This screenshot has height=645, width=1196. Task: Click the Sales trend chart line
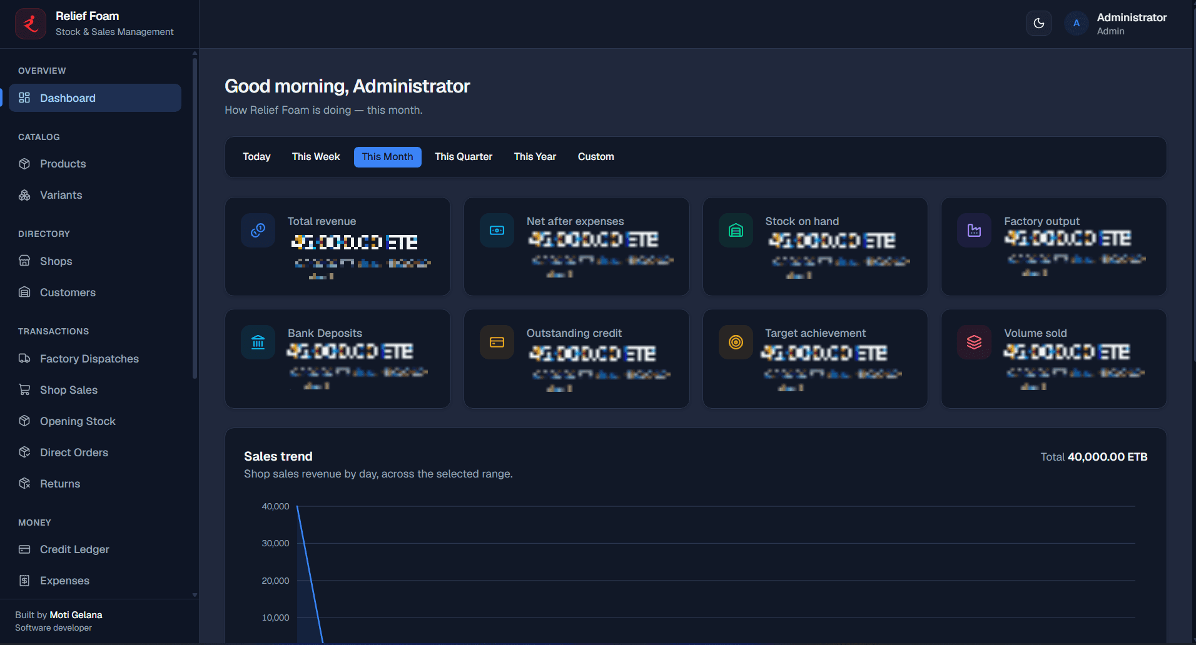[x=310, y=574]
